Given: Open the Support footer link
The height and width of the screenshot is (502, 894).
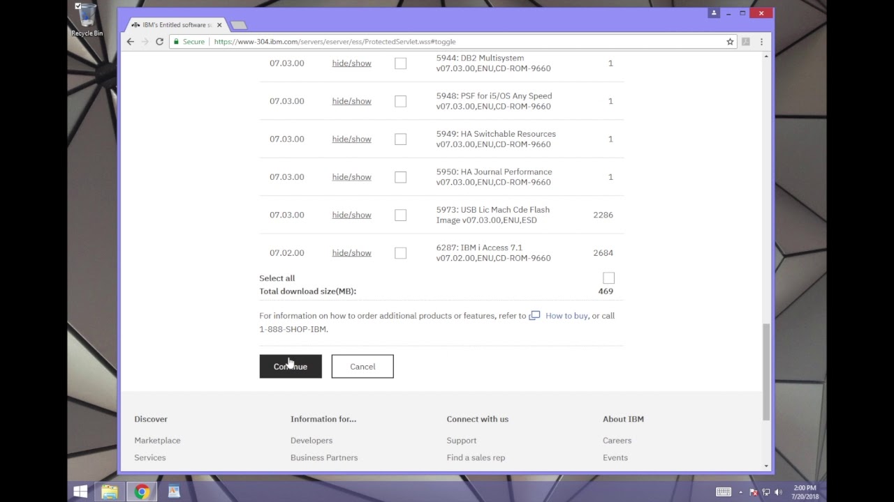Looking at the screenshot, I should coord(462,441).
